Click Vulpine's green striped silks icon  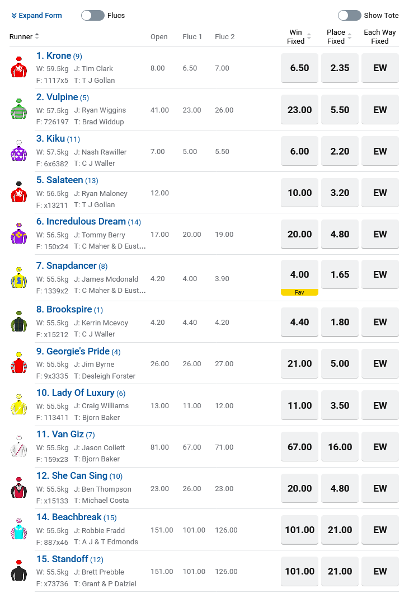(x=19, y=109)
